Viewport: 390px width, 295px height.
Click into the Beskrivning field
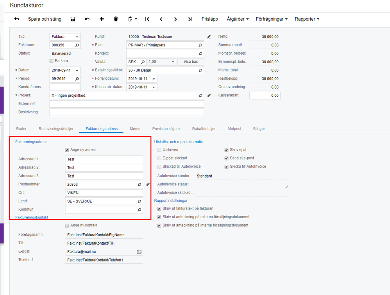click(x=127, y=112)
